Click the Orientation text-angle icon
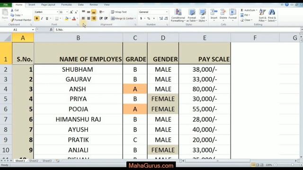The image size is (303, 170). tap(101, 12)
